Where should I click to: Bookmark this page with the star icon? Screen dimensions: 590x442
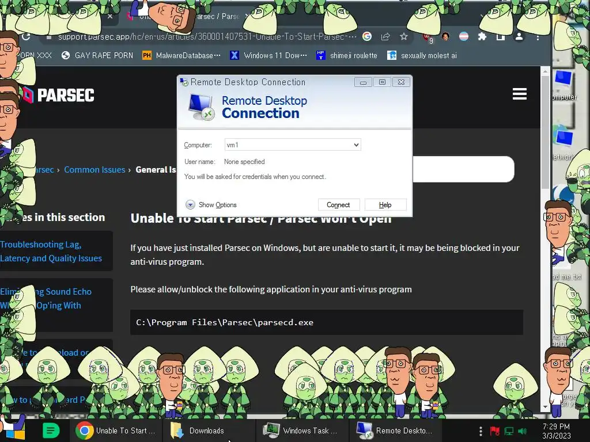pyautogui.click(x=404, y=36)
